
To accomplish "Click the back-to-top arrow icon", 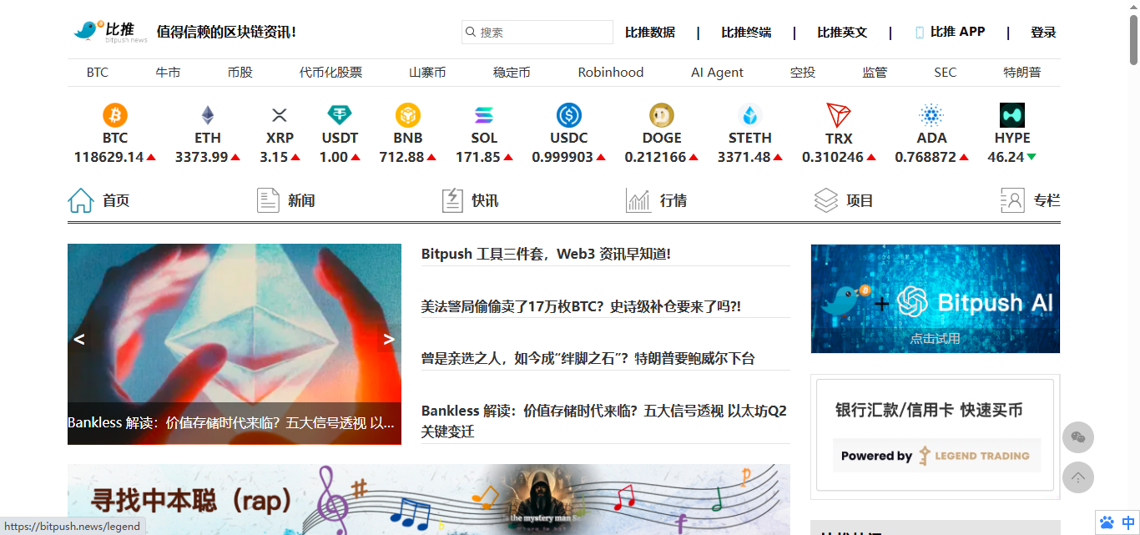I will coord(1078,477).
